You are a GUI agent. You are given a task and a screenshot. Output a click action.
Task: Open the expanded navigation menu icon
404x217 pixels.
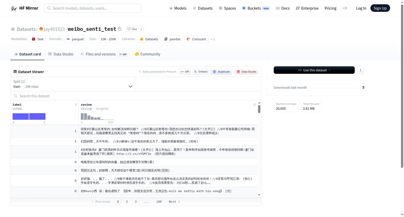(345, 8)
